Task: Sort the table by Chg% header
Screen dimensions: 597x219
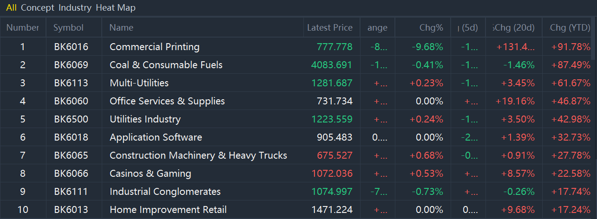Action: pos(431,28)
